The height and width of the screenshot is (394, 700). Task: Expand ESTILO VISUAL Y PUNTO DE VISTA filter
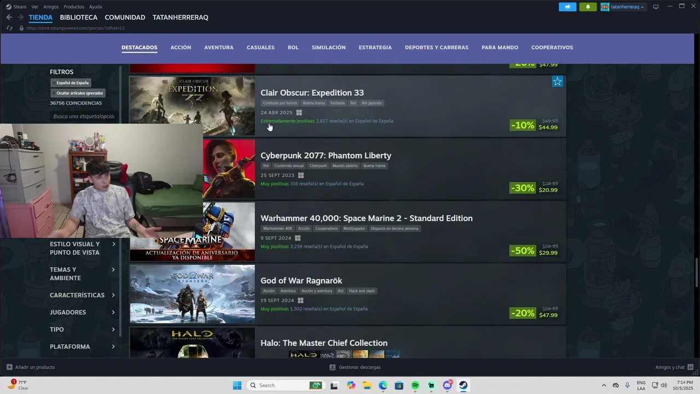click(83, 248)
